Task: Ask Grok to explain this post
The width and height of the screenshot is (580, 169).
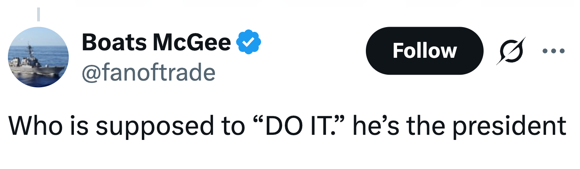Action: pos(511,51)
